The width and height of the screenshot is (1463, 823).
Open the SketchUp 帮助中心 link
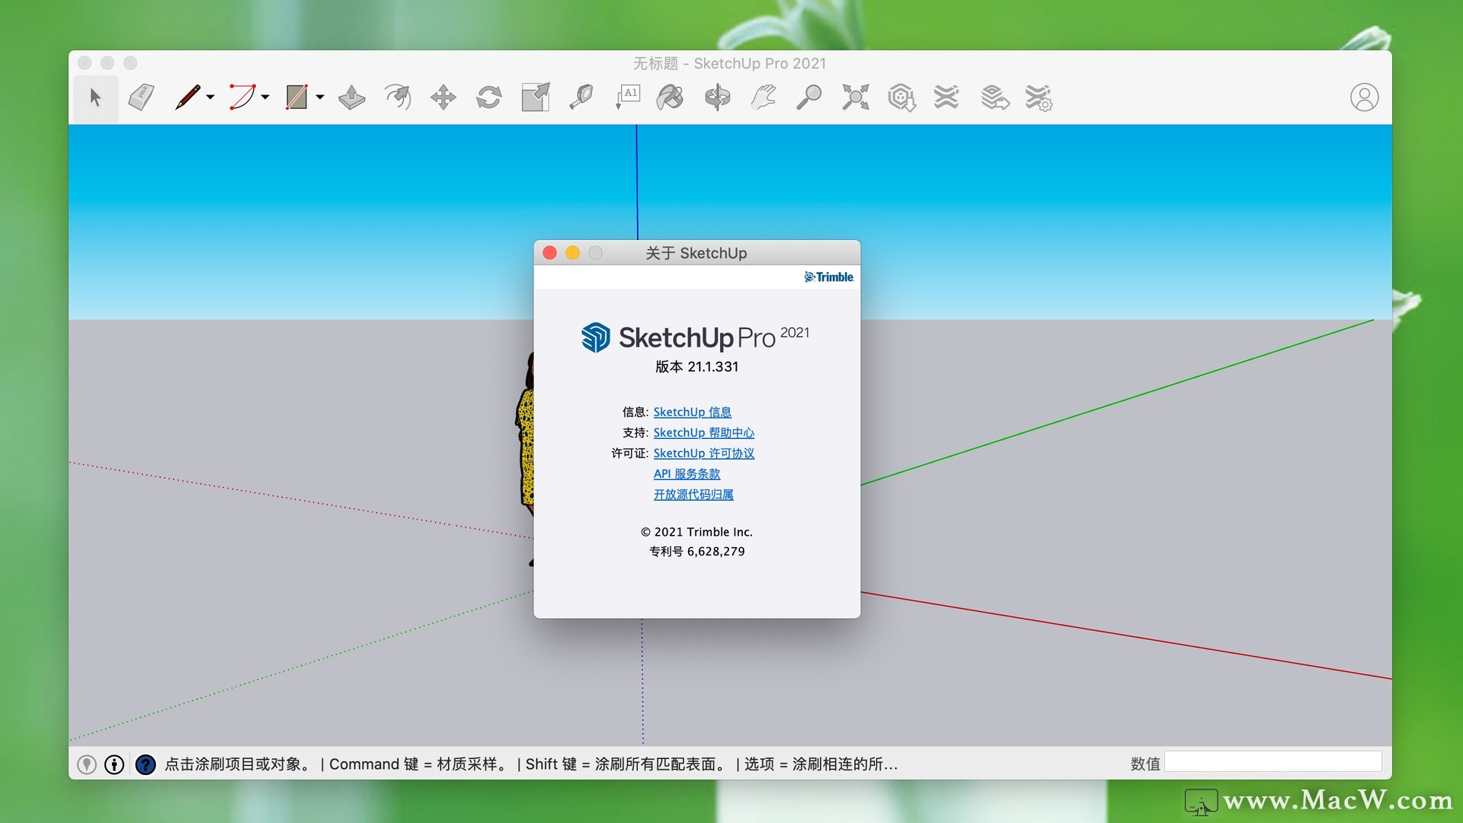tap(703, 433)
